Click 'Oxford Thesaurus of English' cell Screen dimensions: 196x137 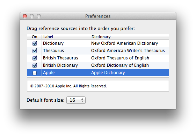click(x=129, y=58)
